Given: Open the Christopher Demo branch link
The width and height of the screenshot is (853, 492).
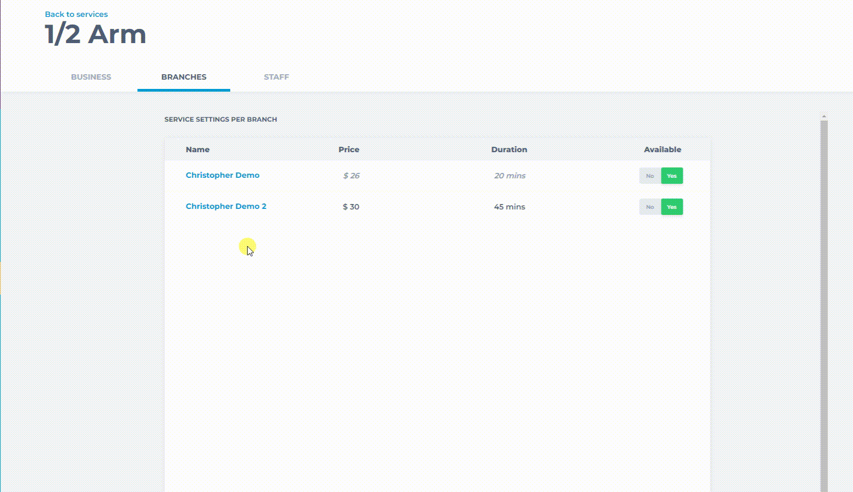Looking at the screenshot, I should pyautogui.click(x=223, y=175).
